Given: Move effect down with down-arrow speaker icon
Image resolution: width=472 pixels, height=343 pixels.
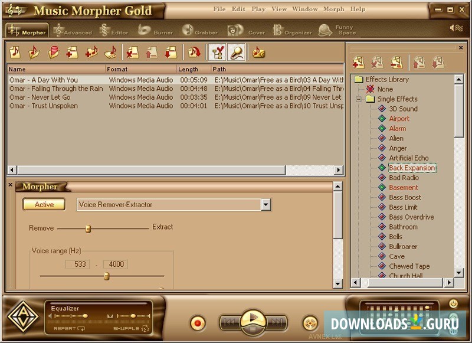Looking at the screenshot, I should point(438,63).
